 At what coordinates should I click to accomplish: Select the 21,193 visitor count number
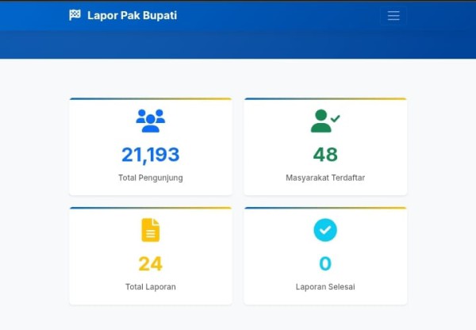pyautogui.click(x=151, y=155)
